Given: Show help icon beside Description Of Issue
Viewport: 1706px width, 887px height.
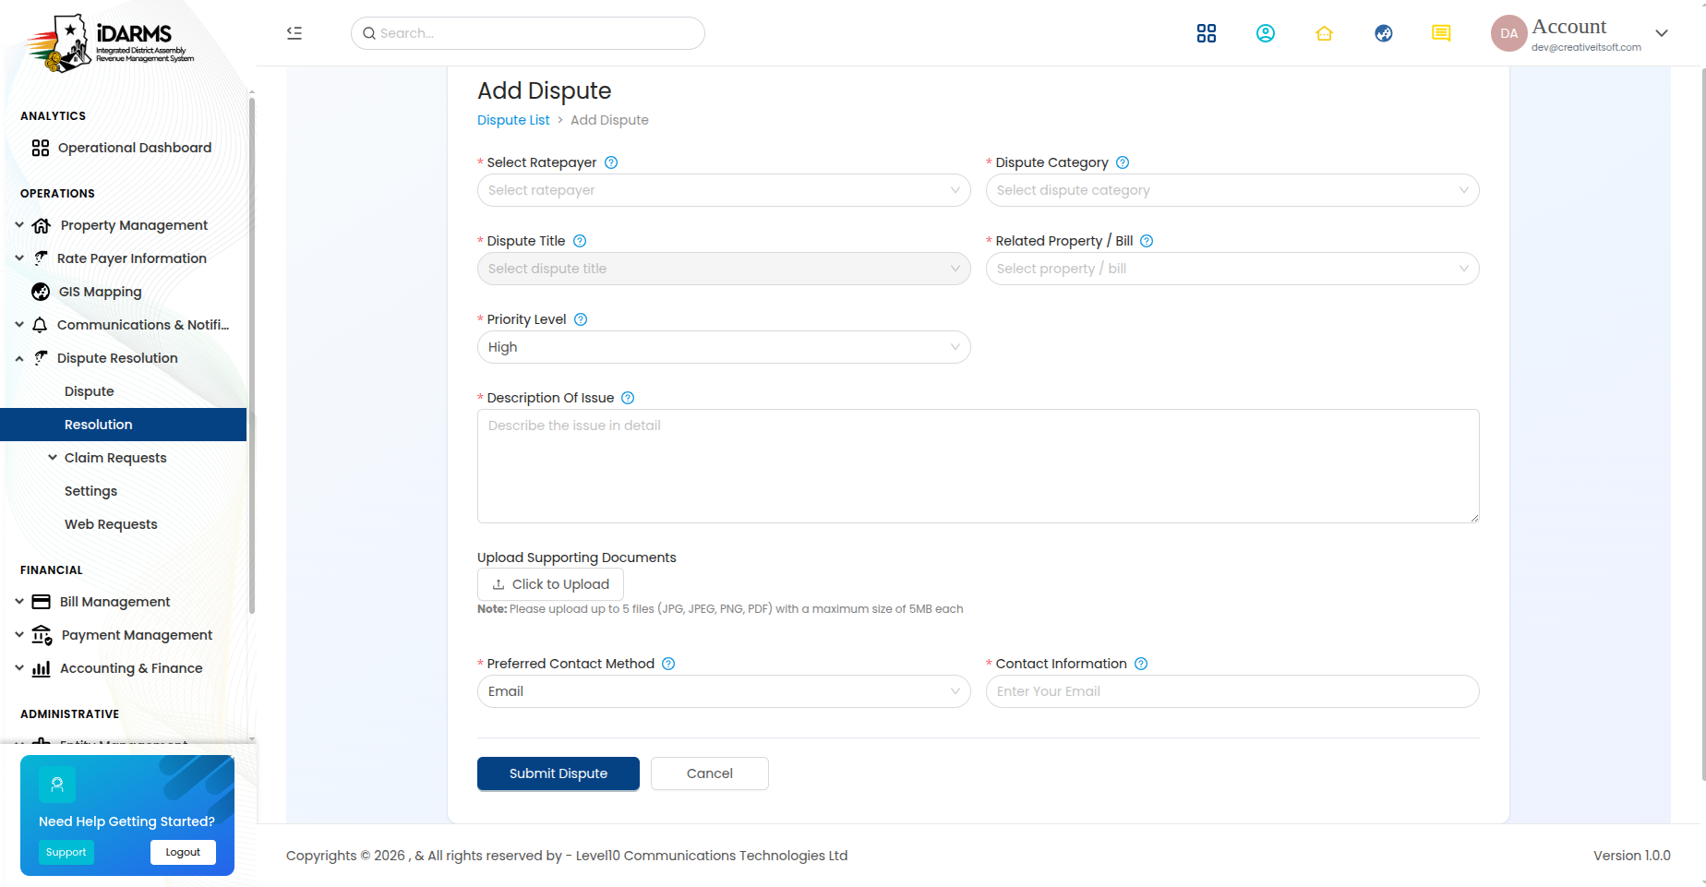Looking at the screenshot, I should (x=628, y=398).
